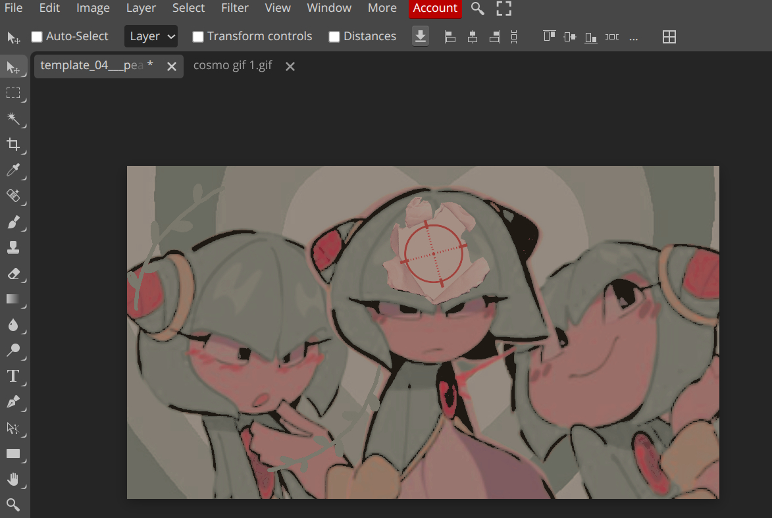Switch to cosmo gif 1.gif tab
772x518 pixels.
(x=232, y=66)
